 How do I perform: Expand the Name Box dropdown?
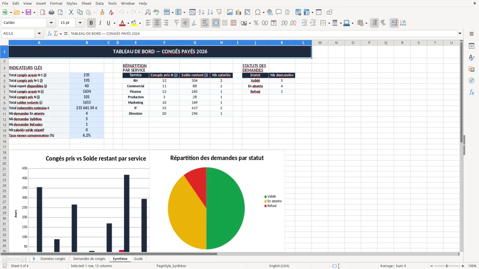(39, 33)
